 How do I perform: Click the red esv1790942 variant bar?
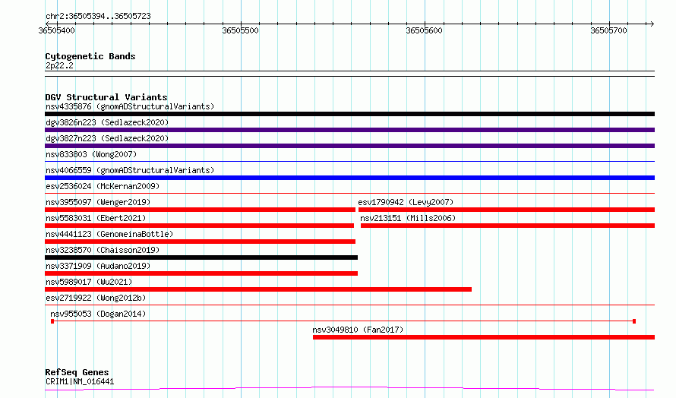click(x=507, y=210)
